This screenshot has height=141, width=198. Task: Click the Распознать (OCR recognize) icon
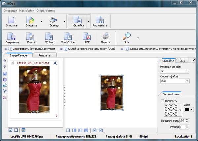99,20
